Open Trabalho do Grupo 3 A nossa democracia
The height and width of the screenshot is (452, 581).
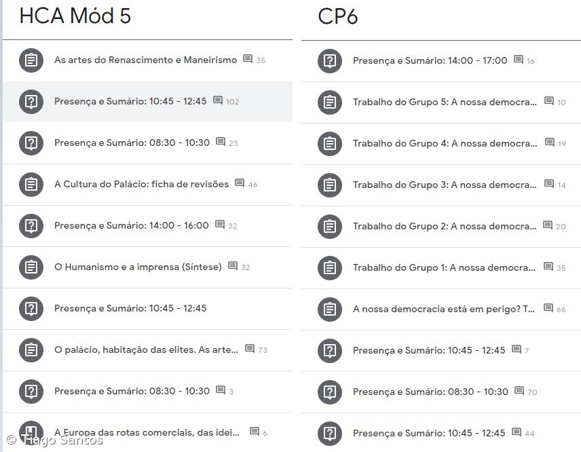441,185
